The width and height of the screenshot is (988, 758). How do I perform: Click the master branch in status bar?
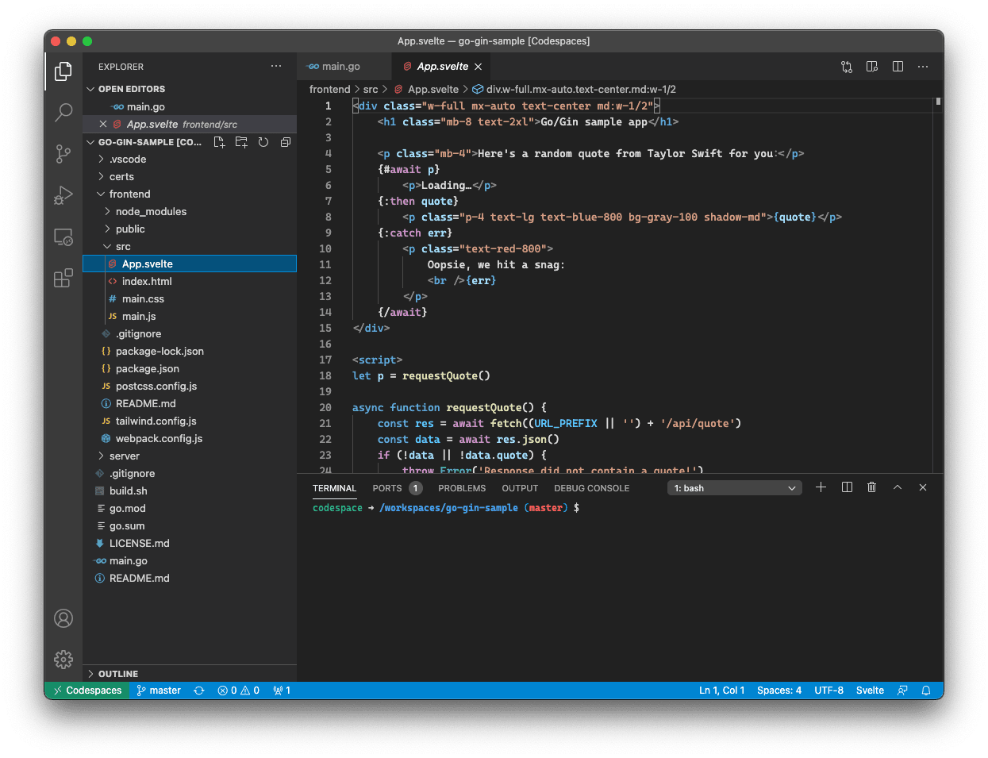click(159, 691)
